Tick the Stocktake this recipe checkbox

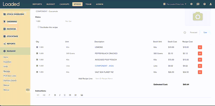[x=39, y=27]
